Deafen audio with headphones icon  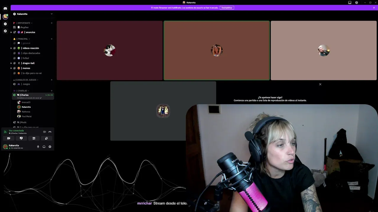(x=44, y=147)
